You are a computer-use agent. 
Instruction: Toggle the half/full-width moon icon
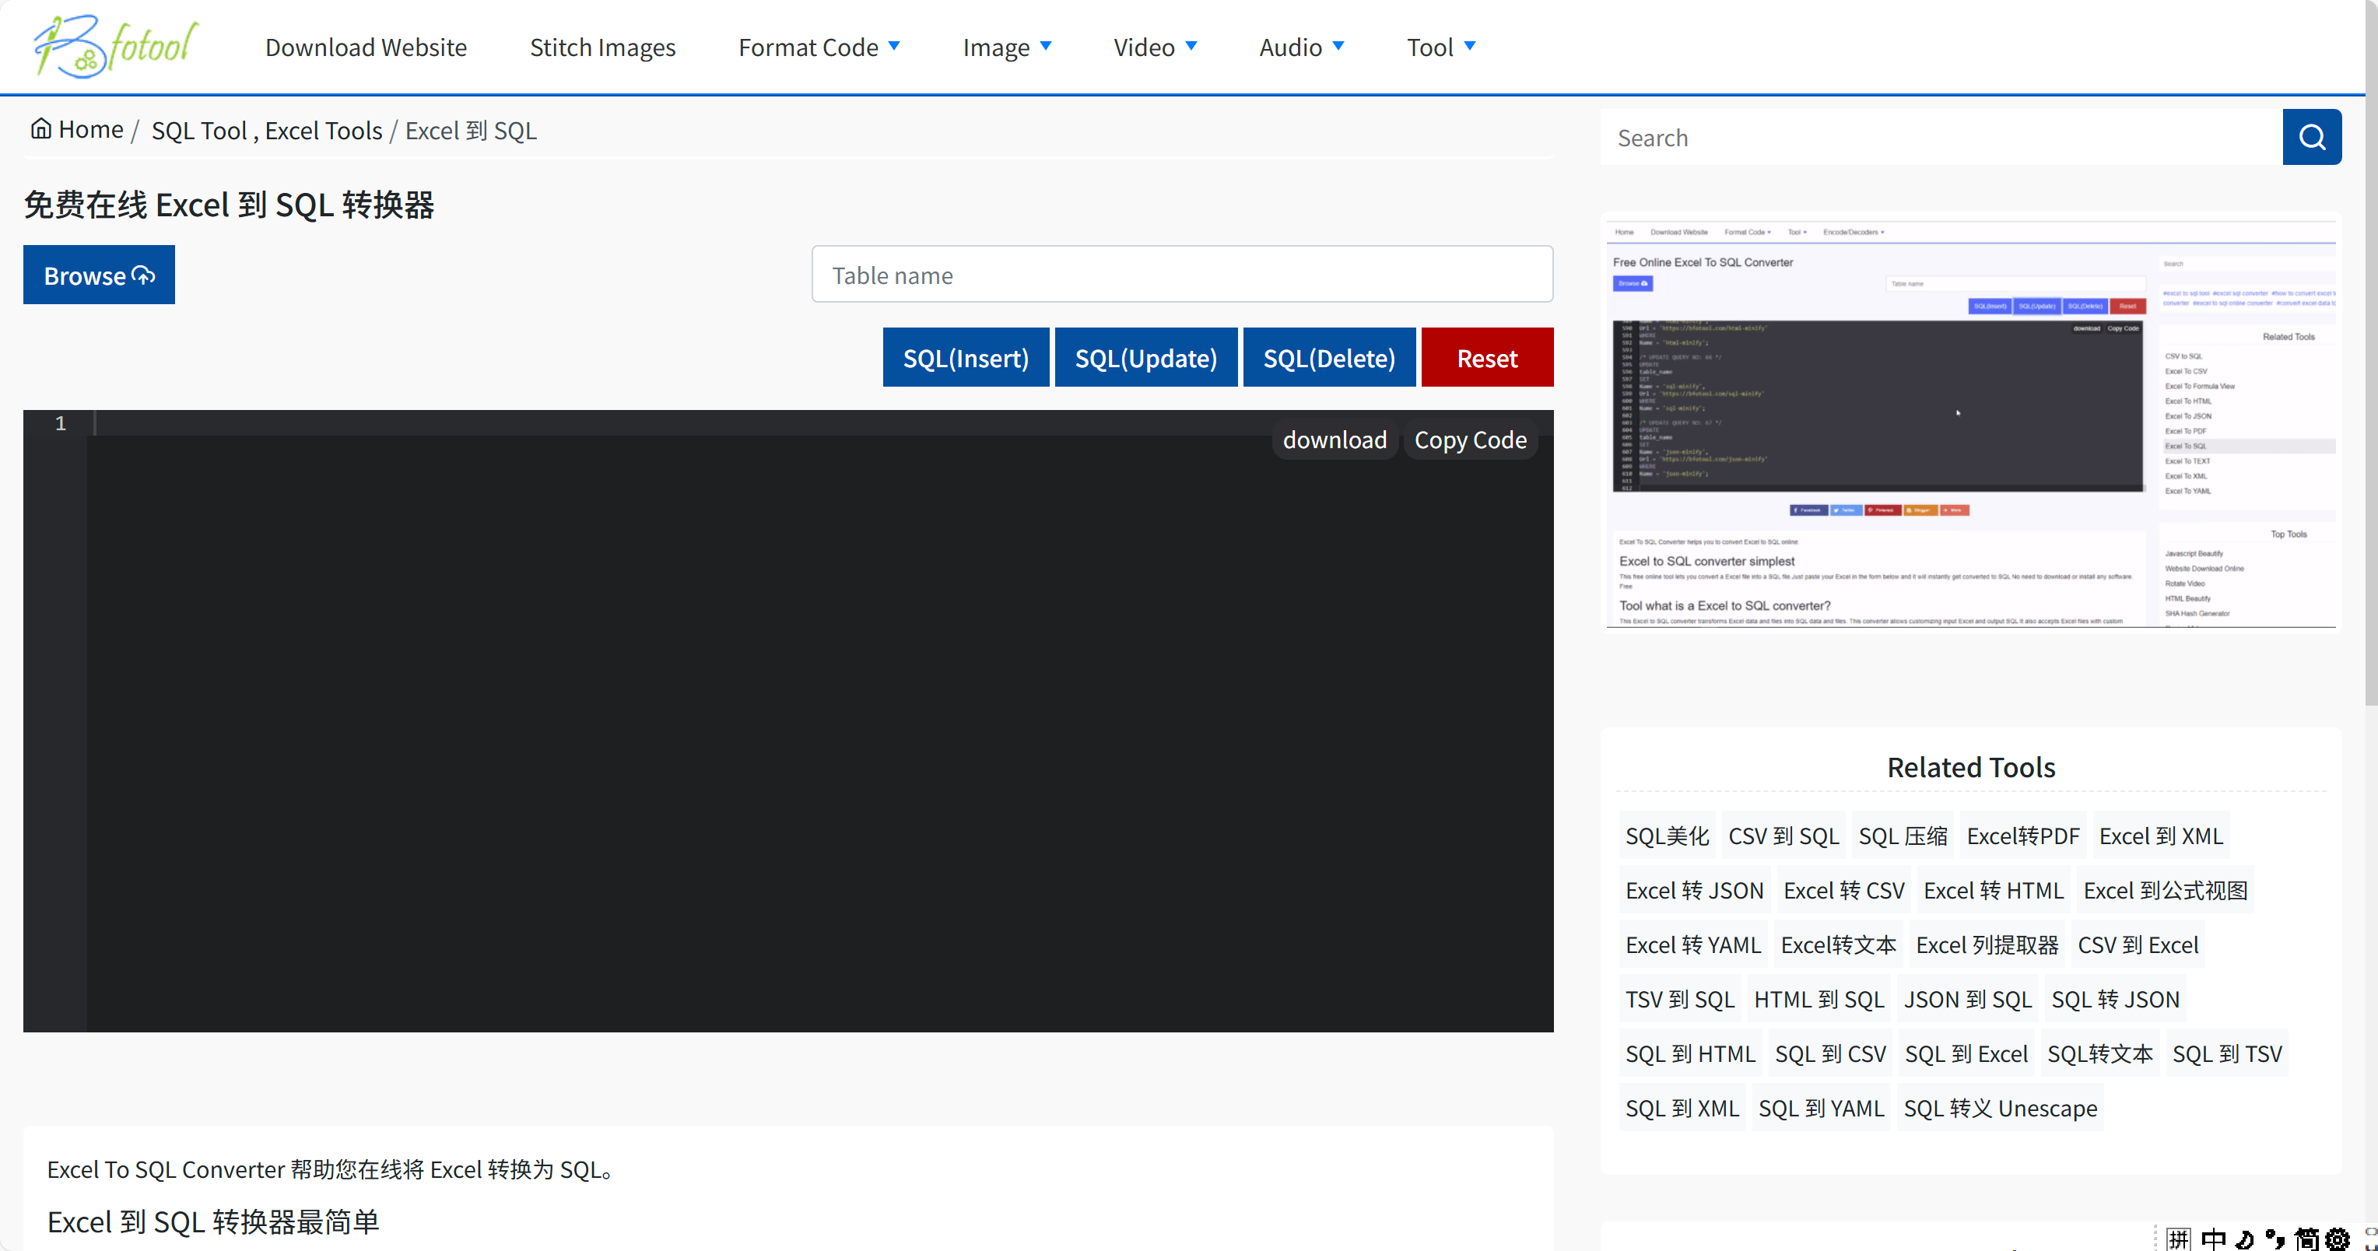[x=2244, y=1239]
